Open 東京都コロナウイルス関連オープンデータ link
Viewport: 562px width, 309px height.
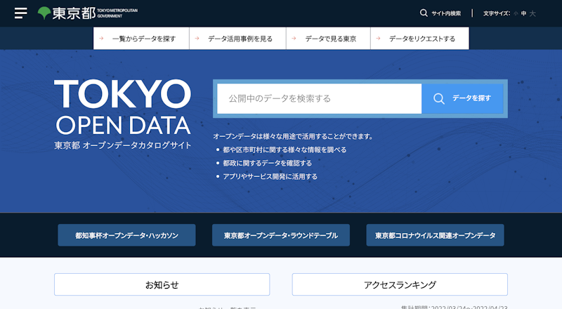coord(435,235)
